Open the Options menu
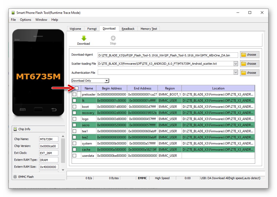Screen dimensions: 277x197 coord(26,20)
